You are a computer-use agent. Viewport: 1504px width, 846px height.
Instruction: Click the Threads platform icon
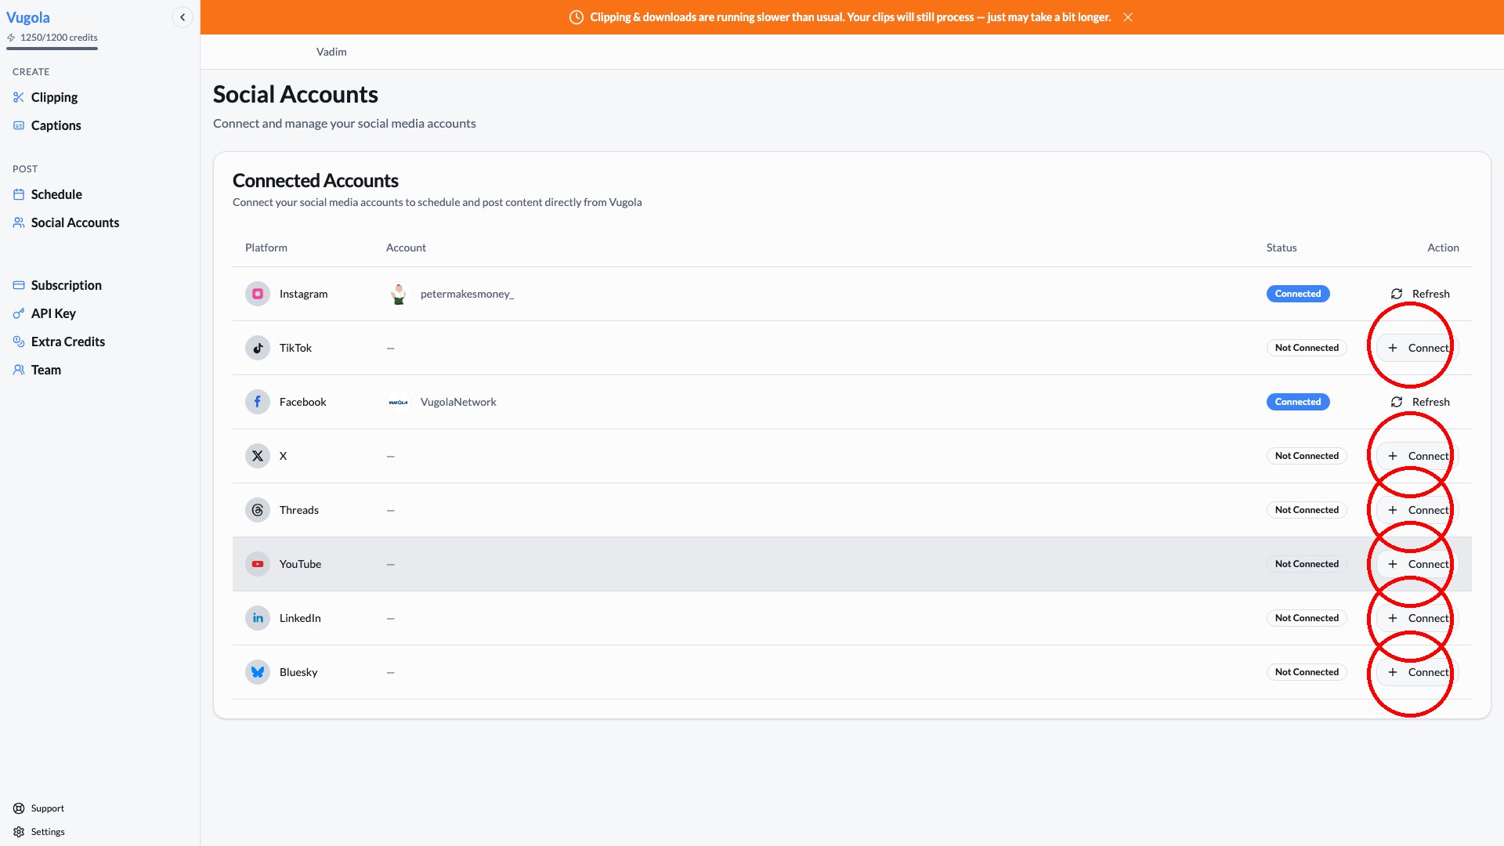[257, 510]
